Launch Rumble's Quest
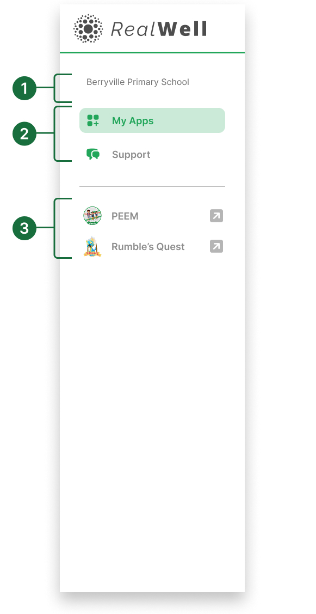 tap(148, 246)
